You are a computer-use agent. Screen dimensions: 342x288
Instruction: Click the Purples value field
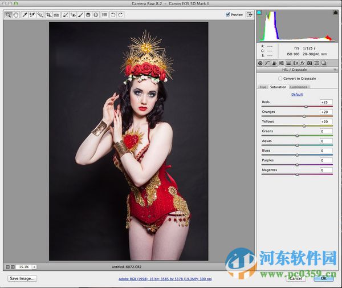(326, 160)
